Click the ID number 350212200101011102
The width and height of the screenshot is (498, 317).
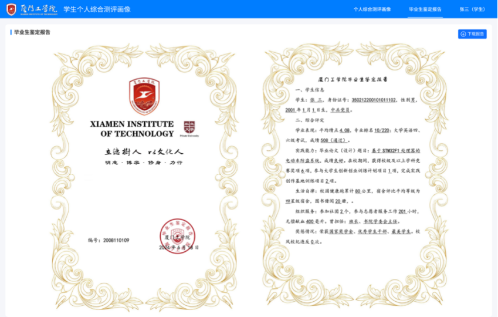click(374, 100)
